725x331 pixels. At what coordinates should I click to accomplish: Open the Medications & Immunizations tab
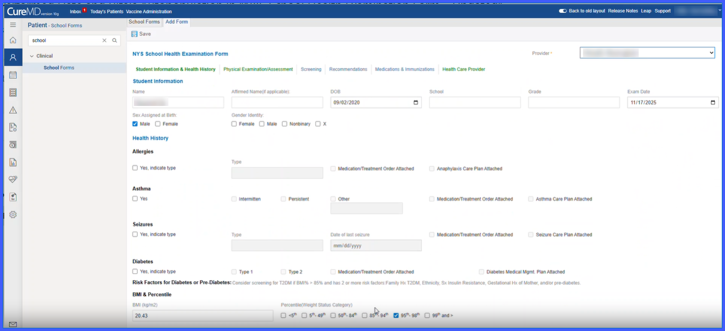(x=405, y=69)
